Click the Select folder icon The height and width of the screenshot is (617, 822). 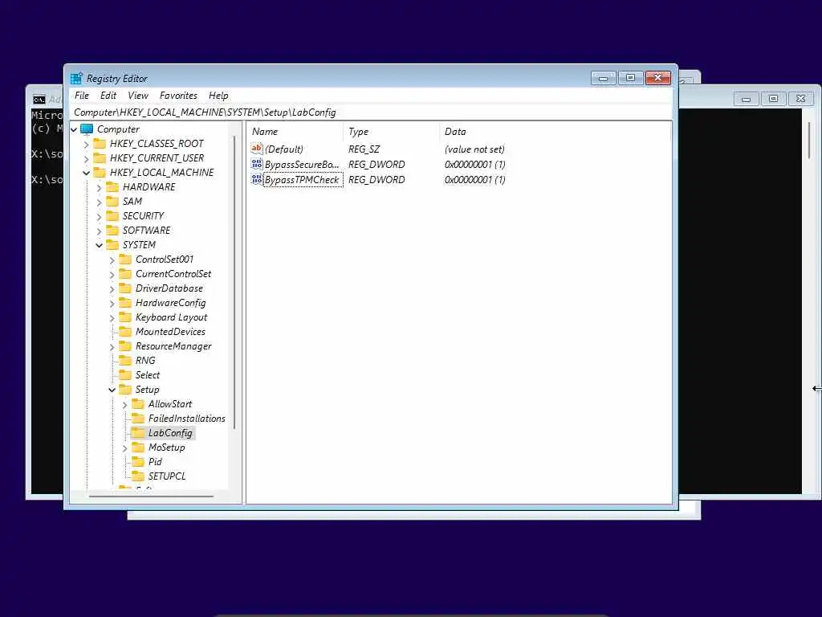click(125, 374)
